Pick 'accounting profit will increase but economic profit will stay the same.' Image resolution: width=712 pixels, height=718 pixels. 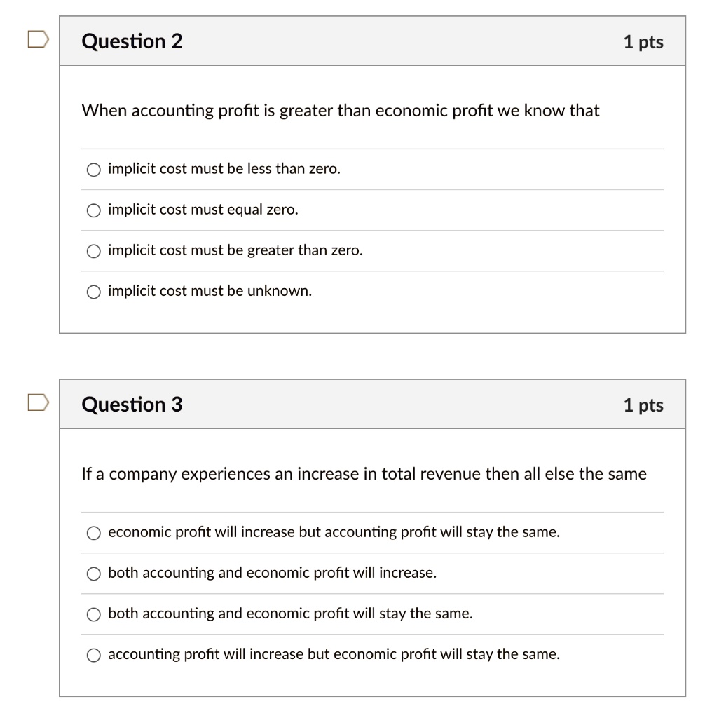click(x=93, y=654)
